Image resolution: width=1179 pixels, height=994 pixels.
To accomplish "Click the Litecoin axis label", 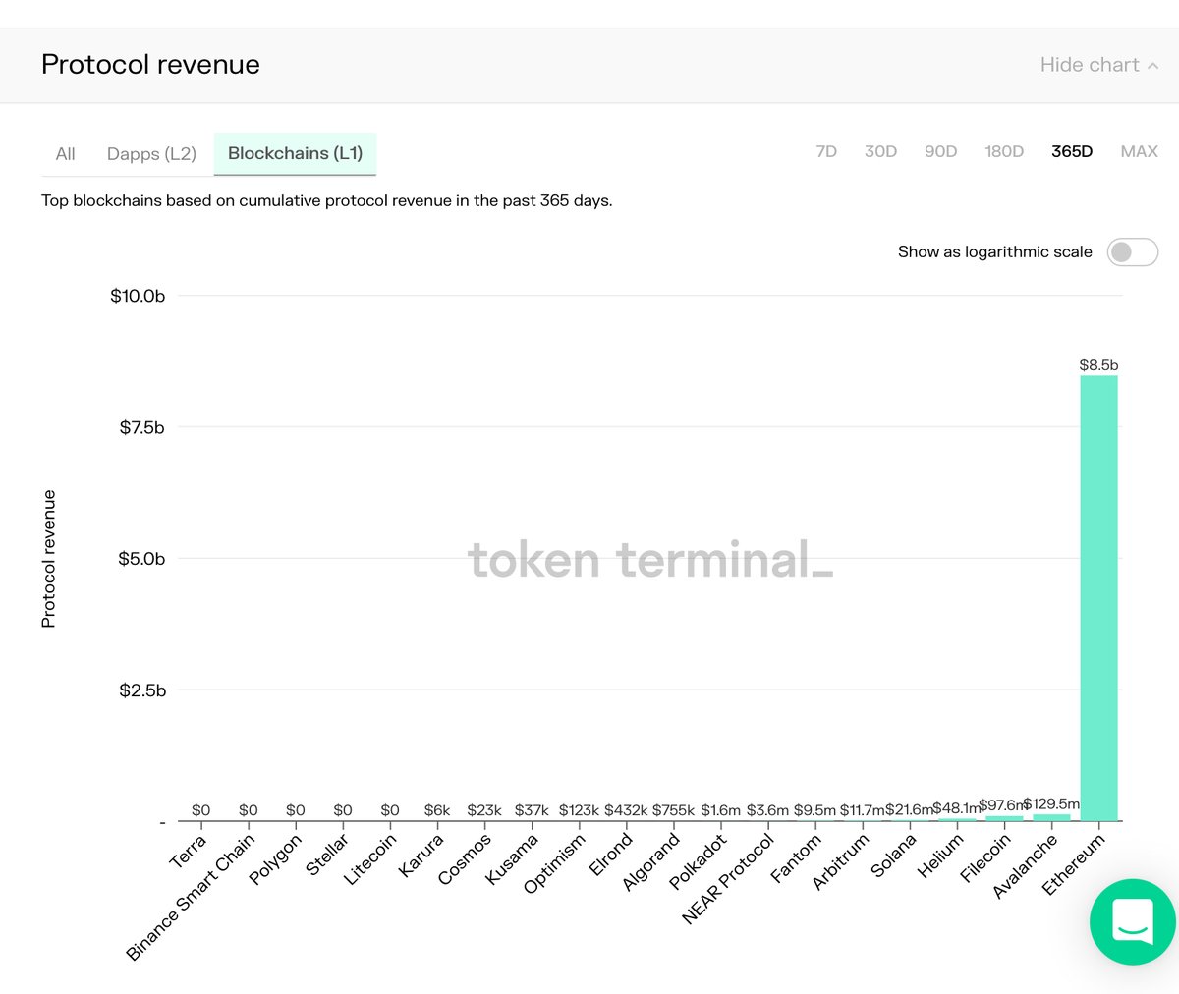I will tap(370, 859).
